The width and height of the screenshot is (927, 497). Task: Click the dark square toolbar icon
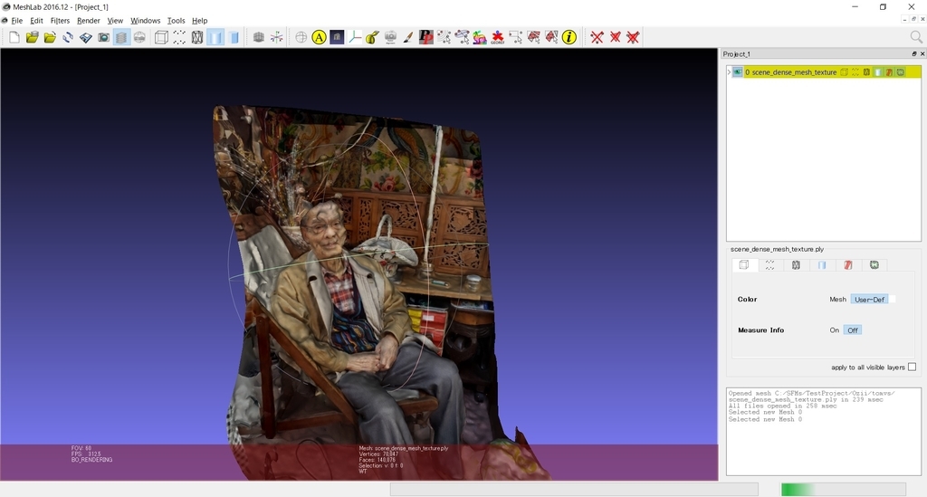[x=337, y=37]
